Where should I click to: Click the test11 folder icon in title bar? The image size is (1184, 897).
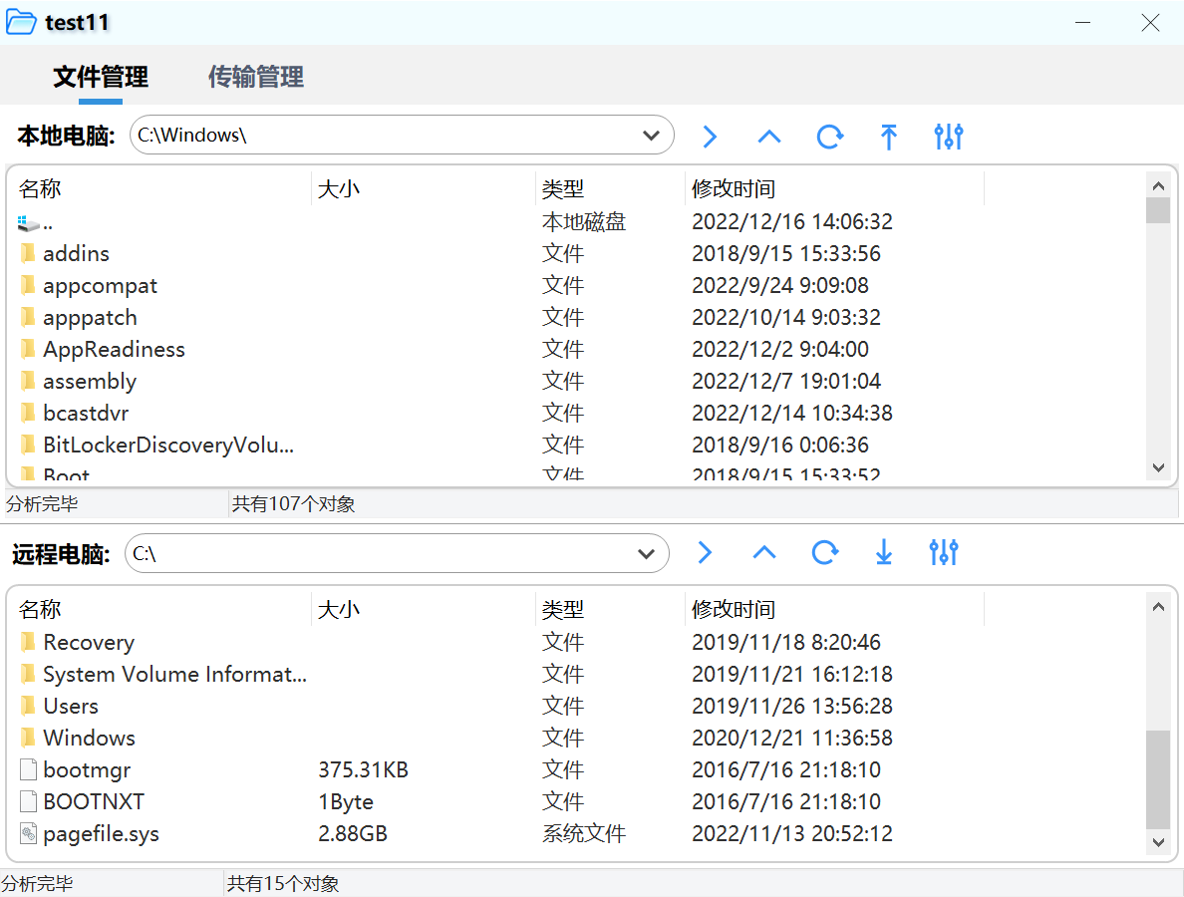[x=20, y=22]
